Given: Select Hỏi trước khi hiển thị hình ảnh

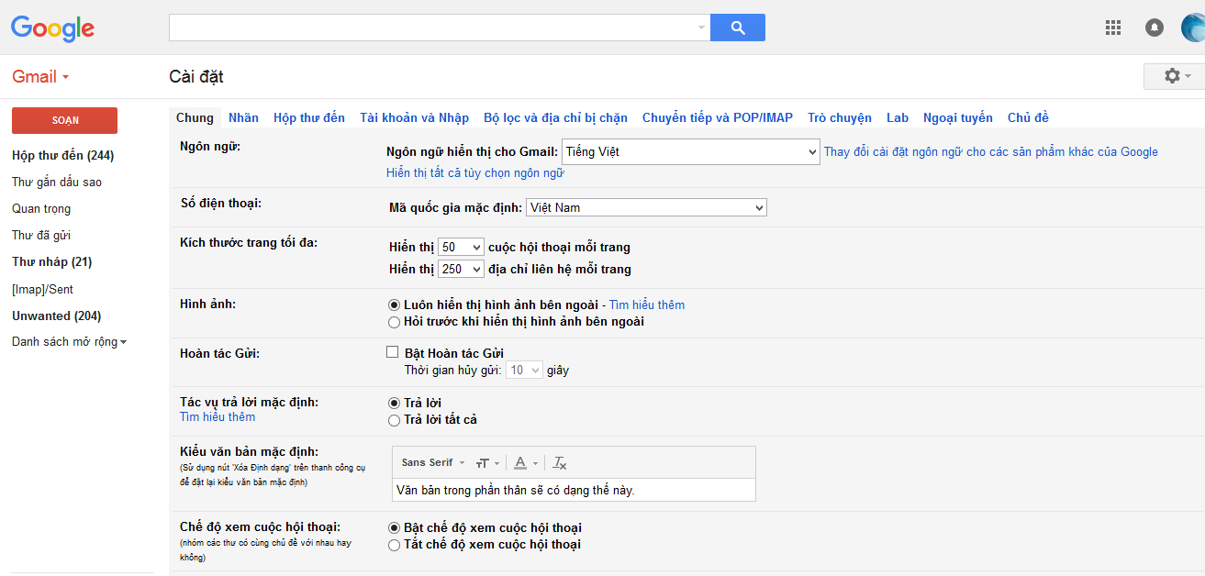Looking at the screenshot, I should [395, 322].
